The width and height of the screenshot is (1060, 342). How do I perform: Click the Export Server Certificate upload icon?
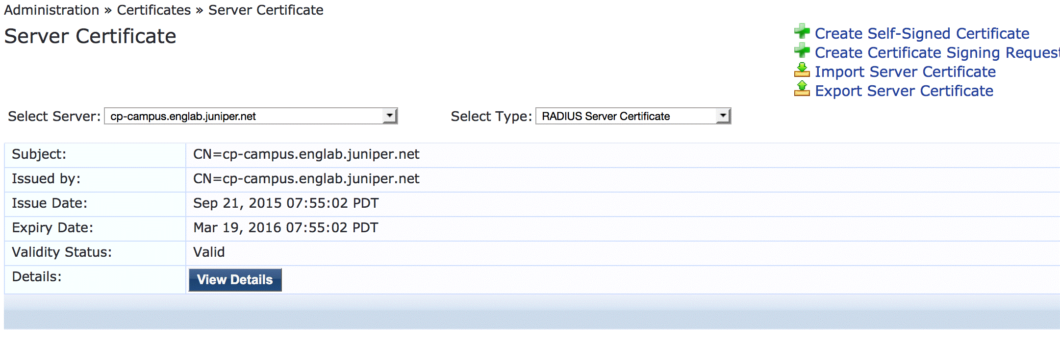(x=802, y=90)
